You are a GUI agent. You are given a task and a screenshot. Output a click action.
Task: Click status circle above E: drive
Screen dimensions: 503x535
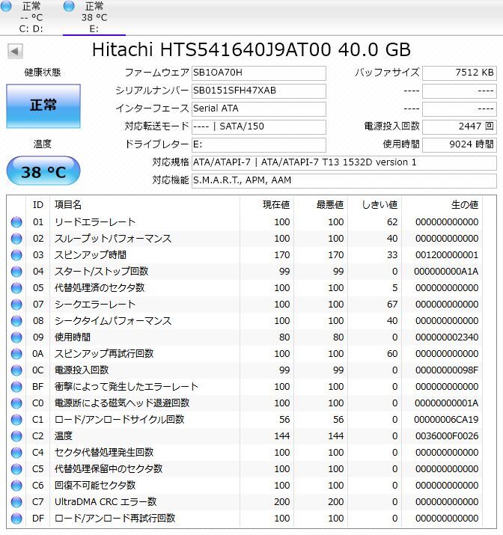[69, 5]
